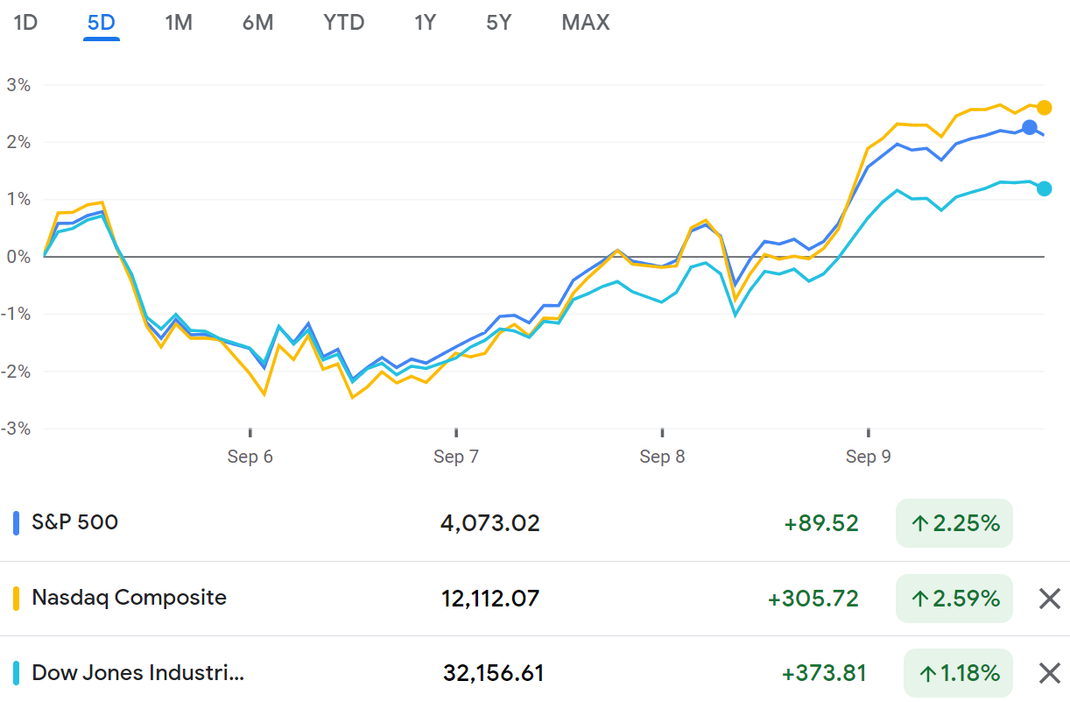Image resolution: width=1070 pixels, height=702 pixels.
Task: Click the yellow Nasdaq endpoint dot on chart
Action: coord(1044,108)
